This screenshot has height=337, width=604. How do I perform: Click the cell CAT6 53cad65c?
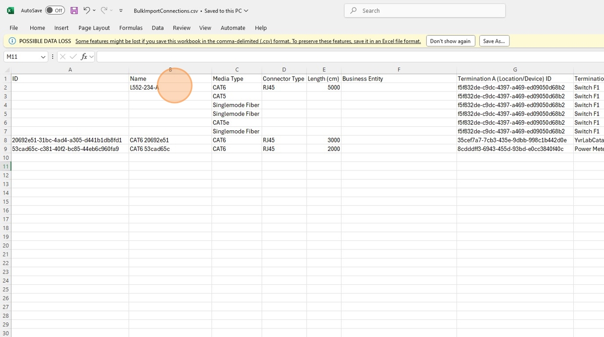point(170,149)
